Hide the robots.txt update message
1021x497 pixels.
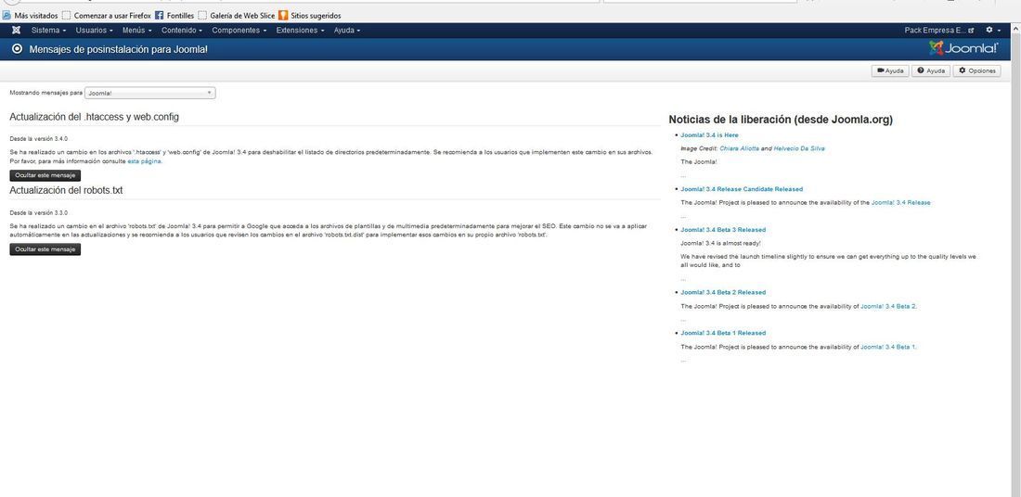coord(45,249)
